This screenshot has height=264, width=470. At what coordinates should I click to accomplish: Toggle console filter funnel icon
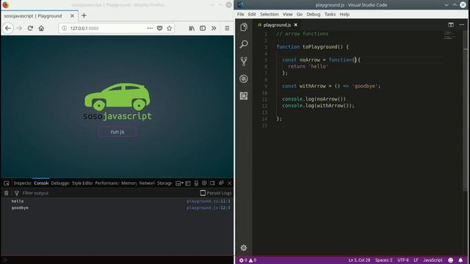click(17, 193)
